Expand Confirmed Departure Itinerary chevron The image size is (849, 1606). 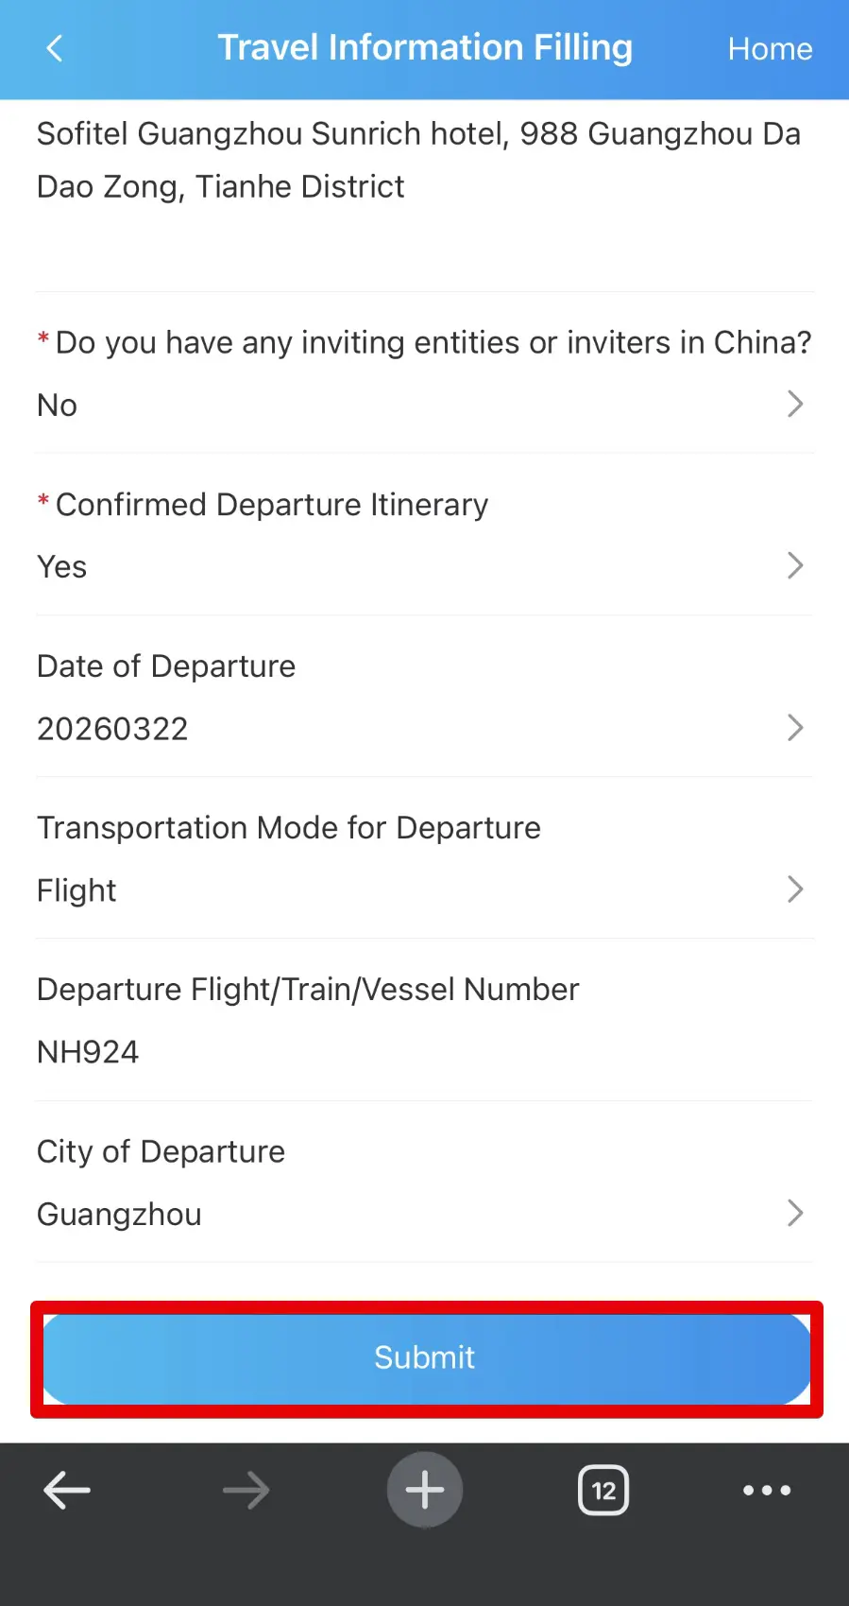[795, 566]
